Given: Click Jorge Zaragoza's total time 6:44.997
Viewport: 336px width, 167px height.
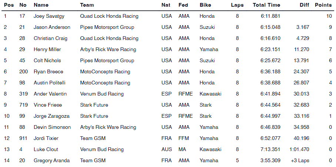Looking at the screenshot, I should click(270, 116).
